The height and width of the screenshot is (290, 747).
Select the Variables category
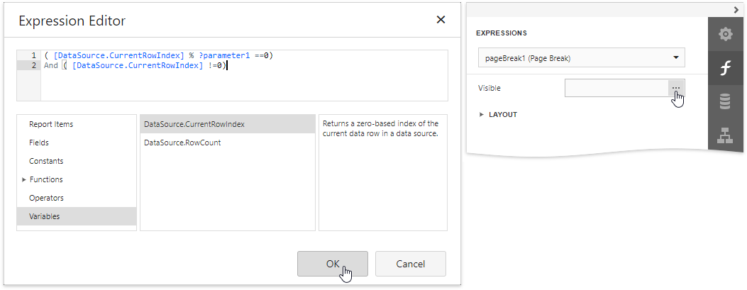click(45, 217)
